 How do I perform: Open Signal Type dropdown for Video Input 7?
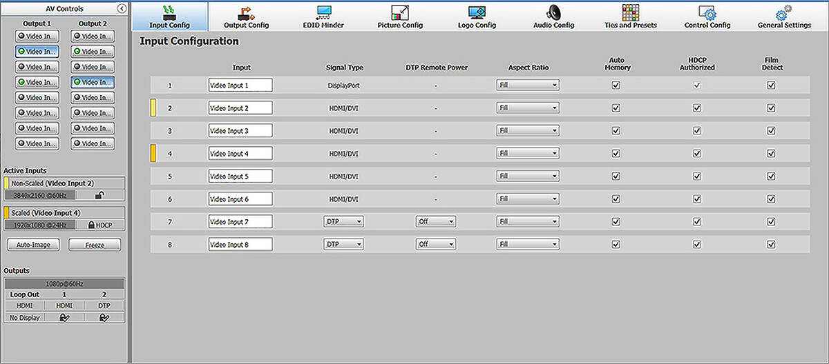[344, 222]
